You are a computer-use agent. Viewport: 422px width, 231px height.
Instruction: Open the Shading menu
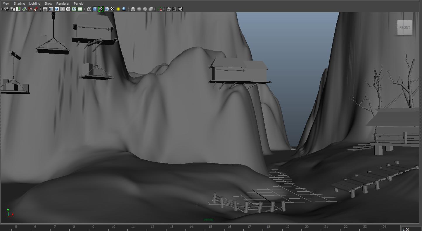pyautogui.click(x=19, y=3)
